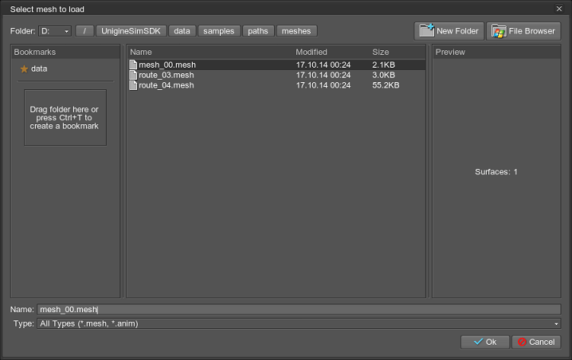The image size is (572, 360).
Task: Click the file icon next to mesh_00.mesh
Action: (x=133, y=65)
